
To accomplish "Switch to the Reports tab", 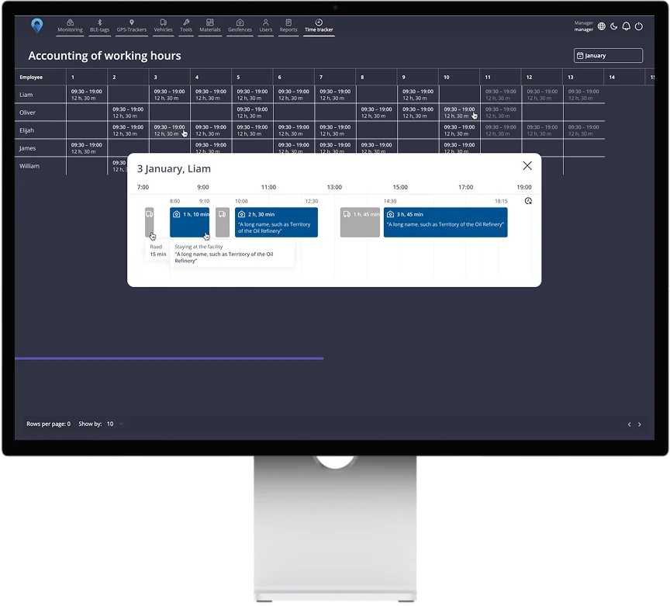I will coord(288,26).
